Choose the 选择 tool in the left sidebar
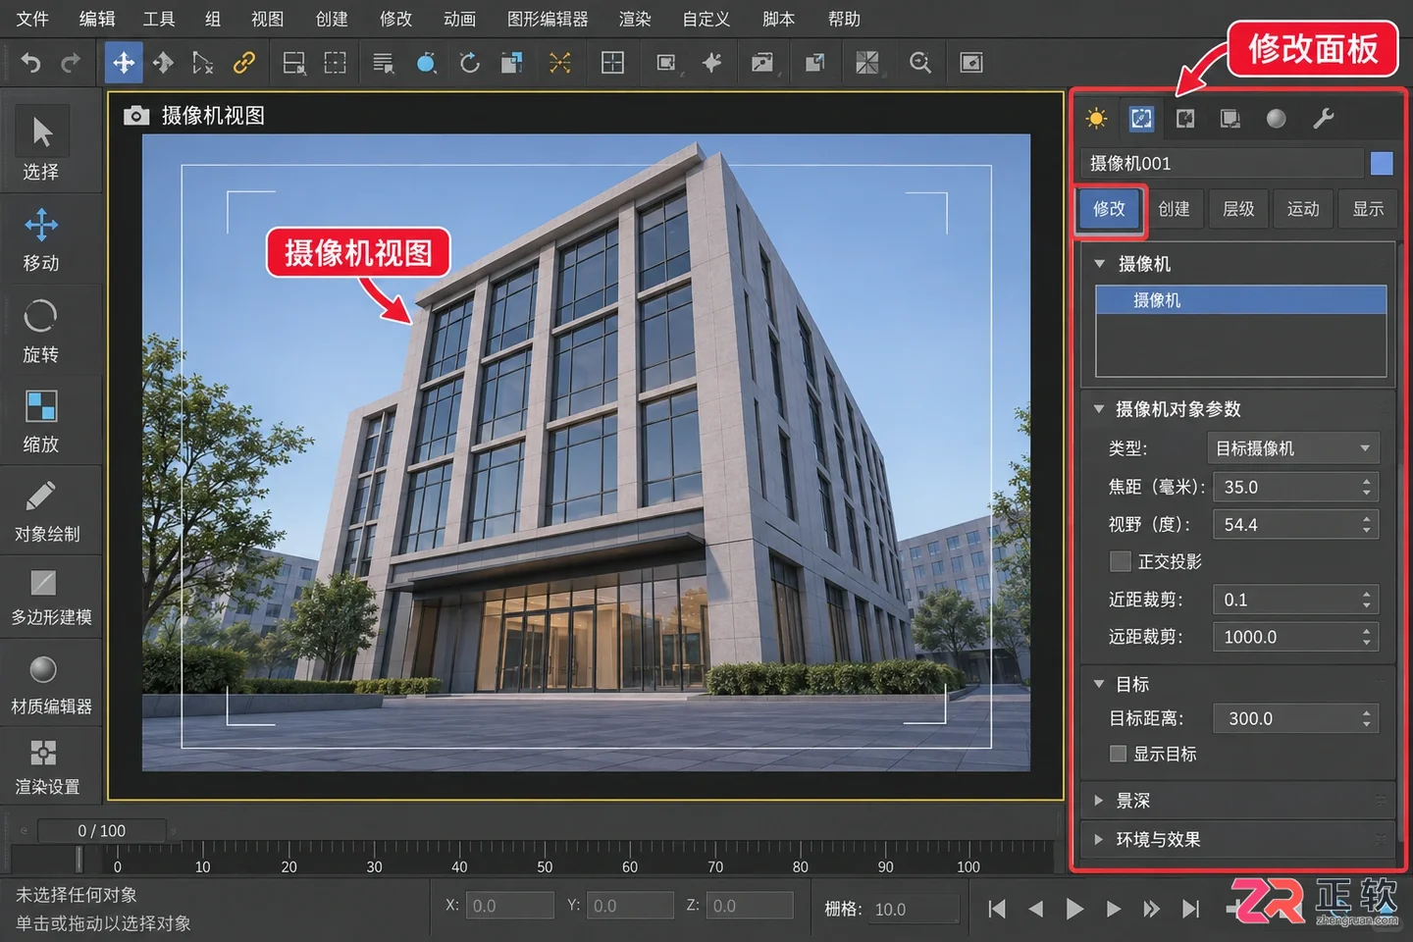This screenshot has height=942, width=1413. (41, 144)
